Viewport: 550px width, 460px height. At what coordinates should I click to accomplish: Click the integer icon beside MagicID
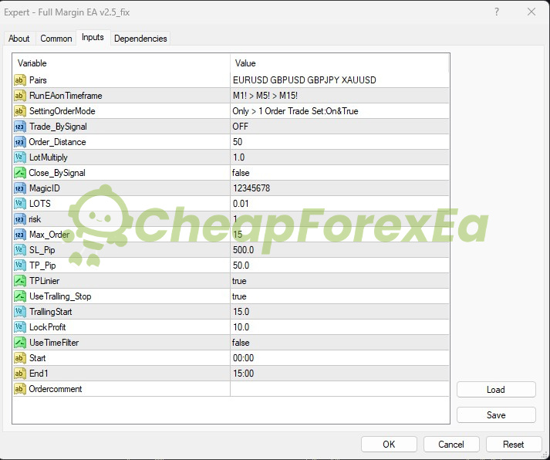point(20,188)
